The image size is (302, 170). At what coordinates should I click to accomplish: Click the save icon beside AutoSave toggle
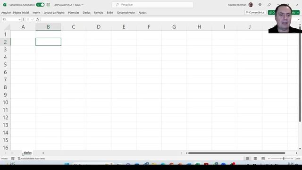(48, 5)
